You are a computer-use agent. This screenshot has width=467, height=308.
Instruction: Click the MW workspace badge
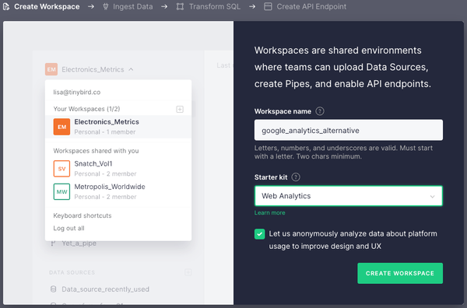click(x=61, y=191)
